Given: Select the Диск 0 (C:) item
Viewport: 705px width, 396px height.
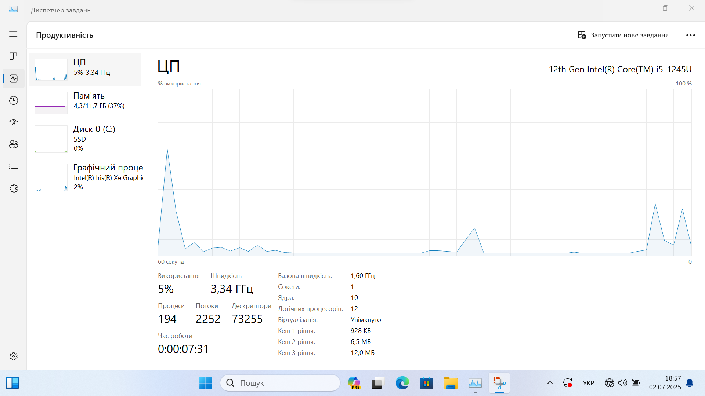Looking at the screenshot, I should tap(85, 138).
